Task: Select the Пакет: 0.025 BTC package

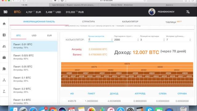Action: (x=34, y=57)
